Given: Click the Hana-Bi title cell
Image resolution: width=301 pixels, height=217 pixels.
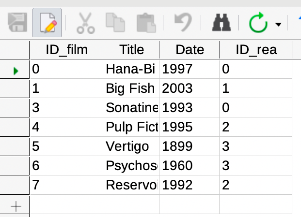Looking at the screenshot, I should click(131, 69).
